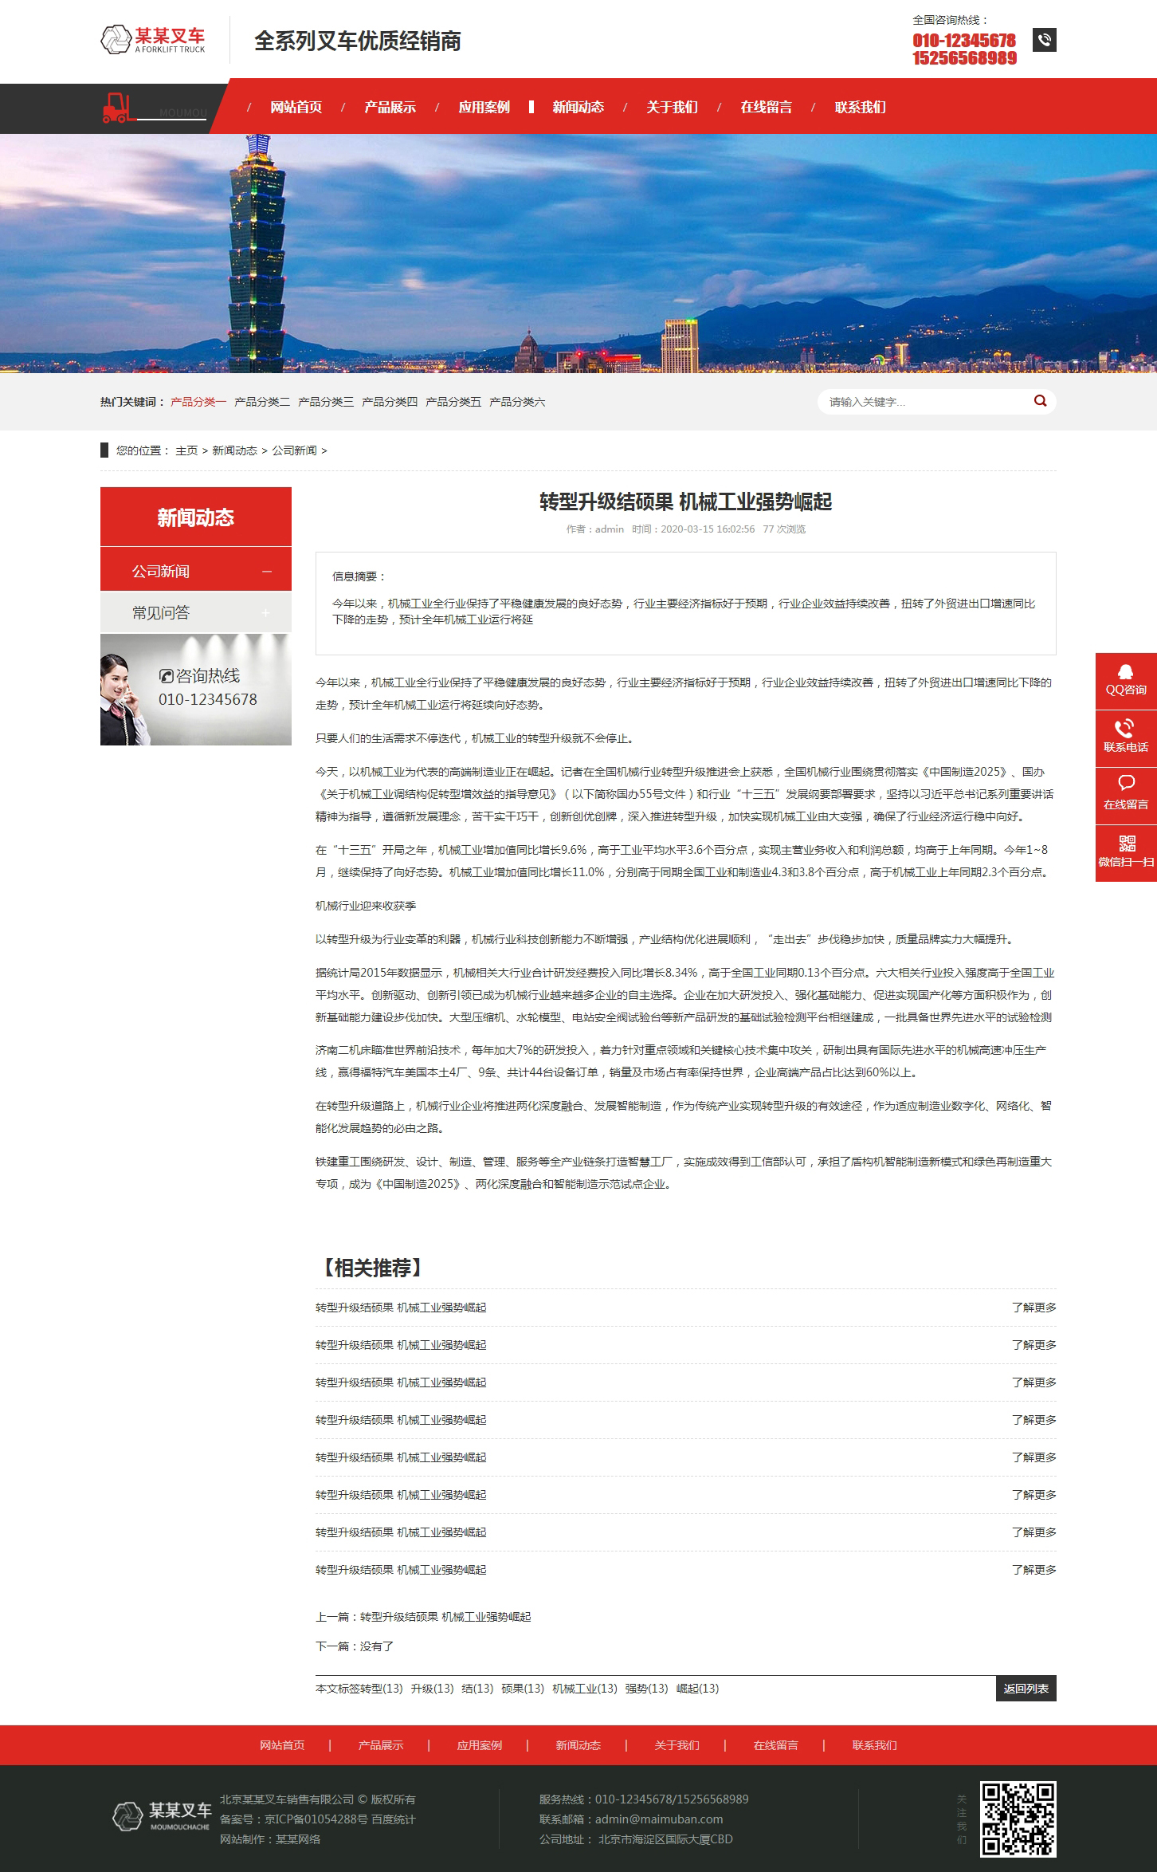Open 在线留言 chat bubble icon
Image resolution: width=1157 pixels, height=1872 pixels.
1125,785
